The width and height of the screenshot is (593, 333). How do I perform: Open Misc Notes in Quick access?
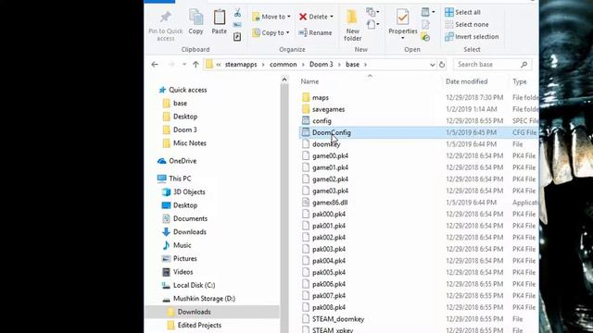(x=189, y=143)
